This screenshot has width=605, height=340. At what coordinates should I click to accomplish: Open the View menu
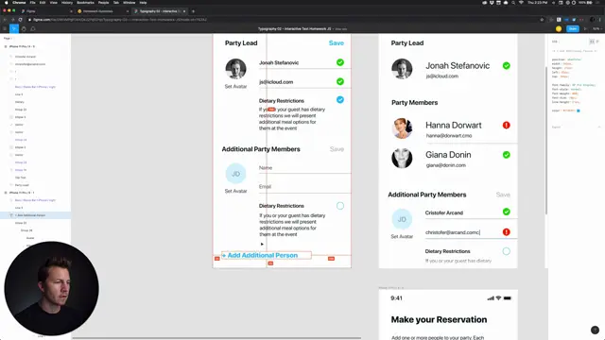(x=54, y=2)
